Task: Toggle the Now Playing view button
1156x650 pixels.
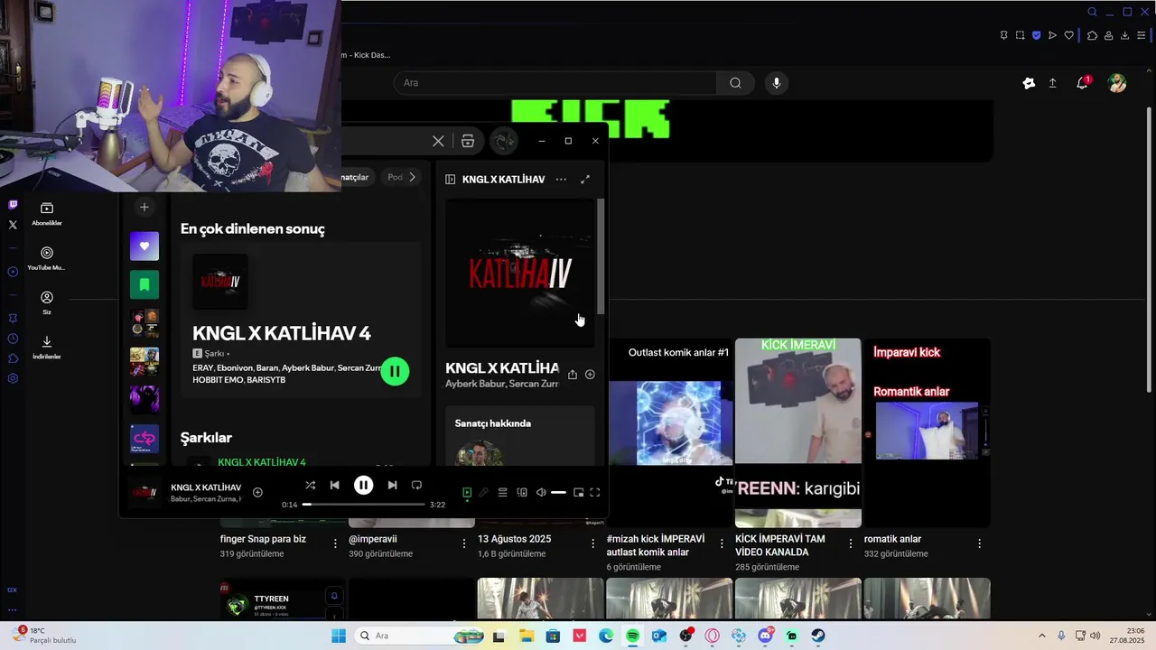Action: [467, 492]
